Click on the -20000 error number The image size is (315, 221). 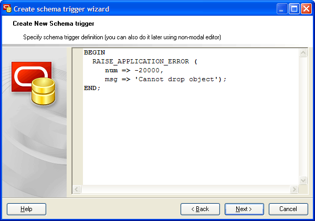click(x=147, y=70)
